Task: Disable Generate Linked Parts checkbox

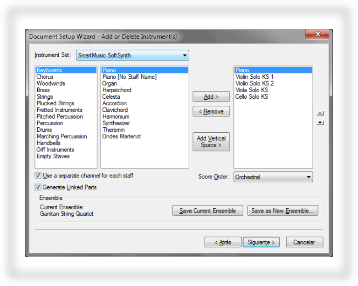Action: [38, 187]
